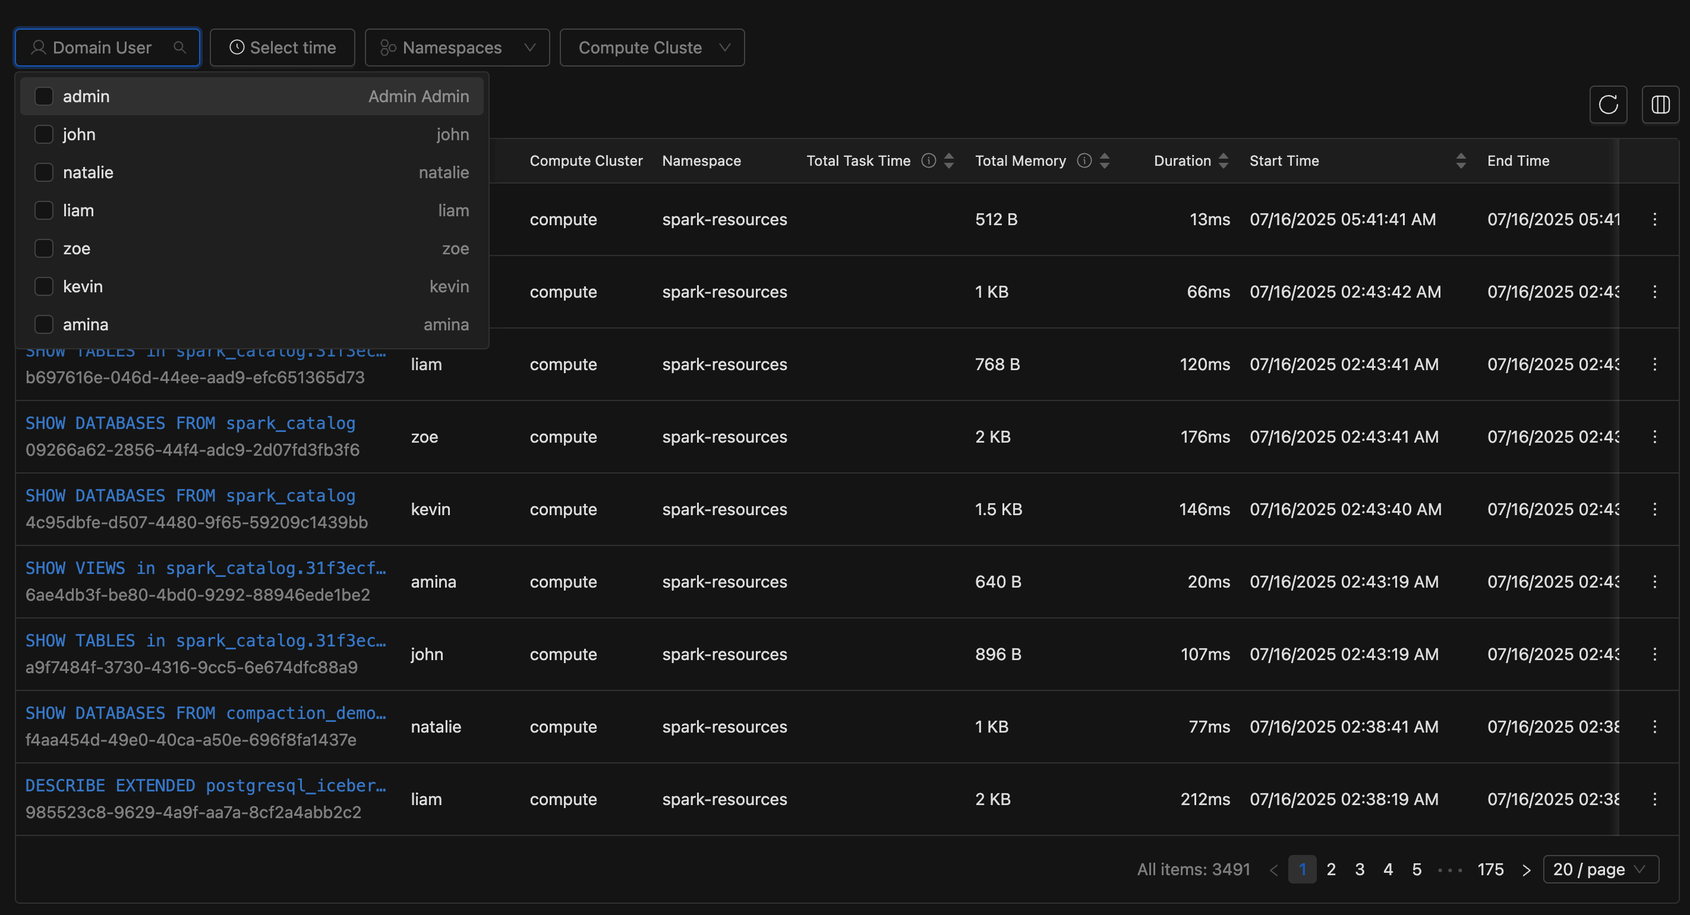Click the All items: 3491 label
Screen dimensions: 1690x915
pyautogui.click(x=1193, y=870)
